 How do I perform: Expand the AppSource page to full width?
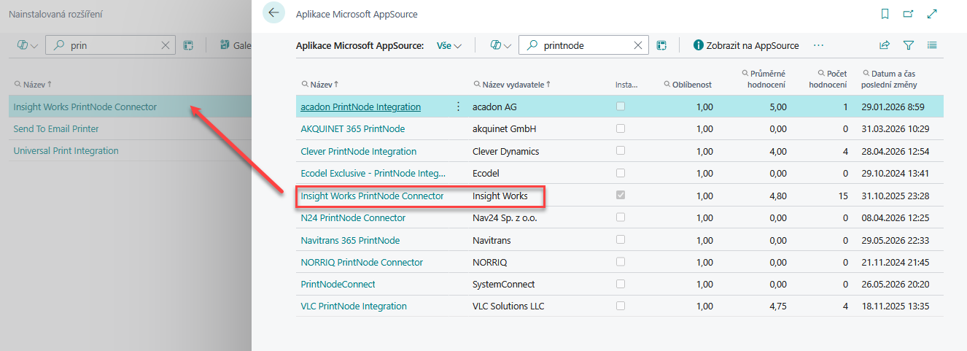[x=931, y=14]
